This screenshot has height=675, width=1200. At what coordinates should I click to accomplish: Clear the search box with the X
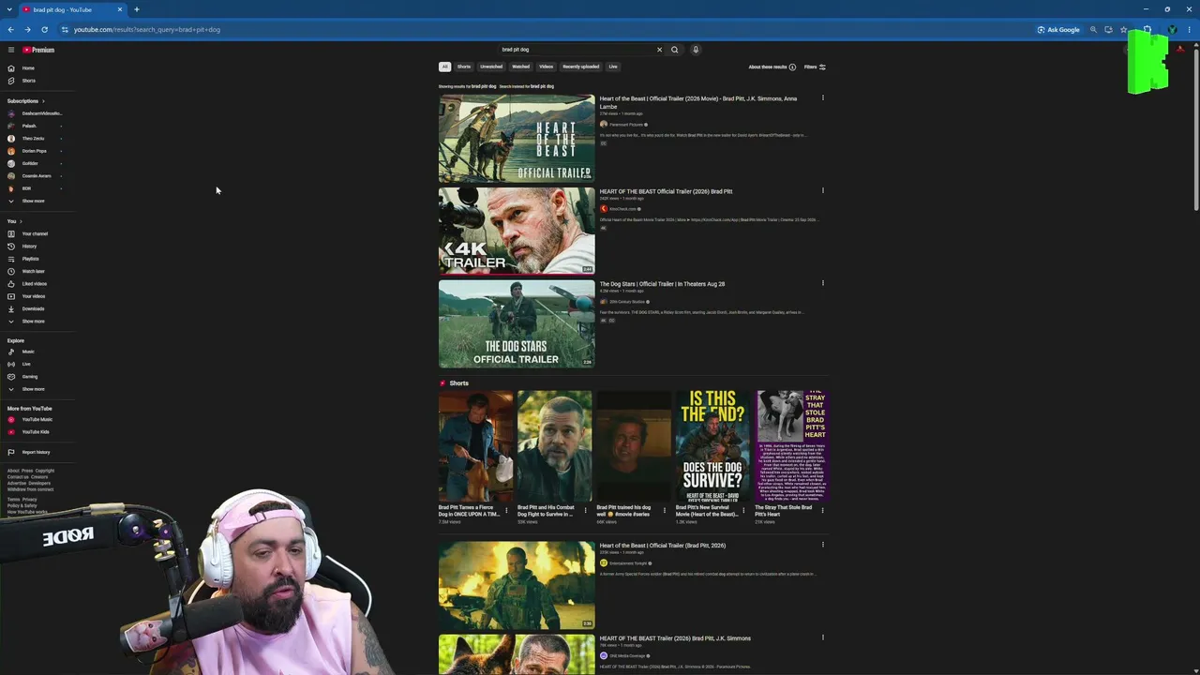(x=659, y=50)
